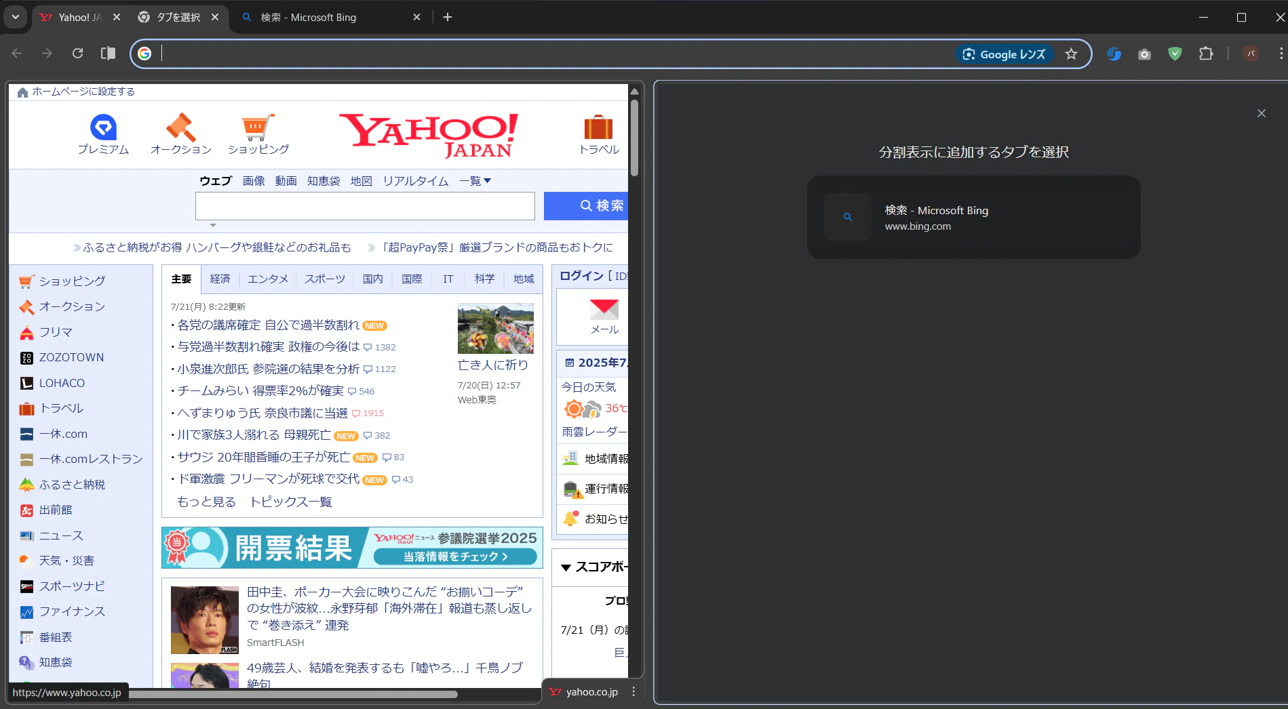Switch to the 国際 news tab
The image size is (1288, 709).
click(x=412, y=279)
